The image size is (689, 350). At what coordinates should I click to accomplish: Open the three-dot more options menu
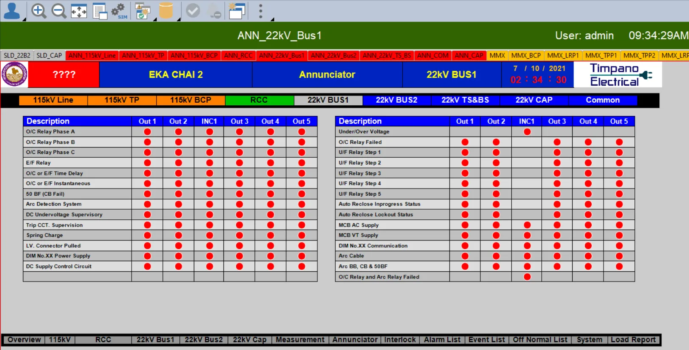[x=261, y=11]
